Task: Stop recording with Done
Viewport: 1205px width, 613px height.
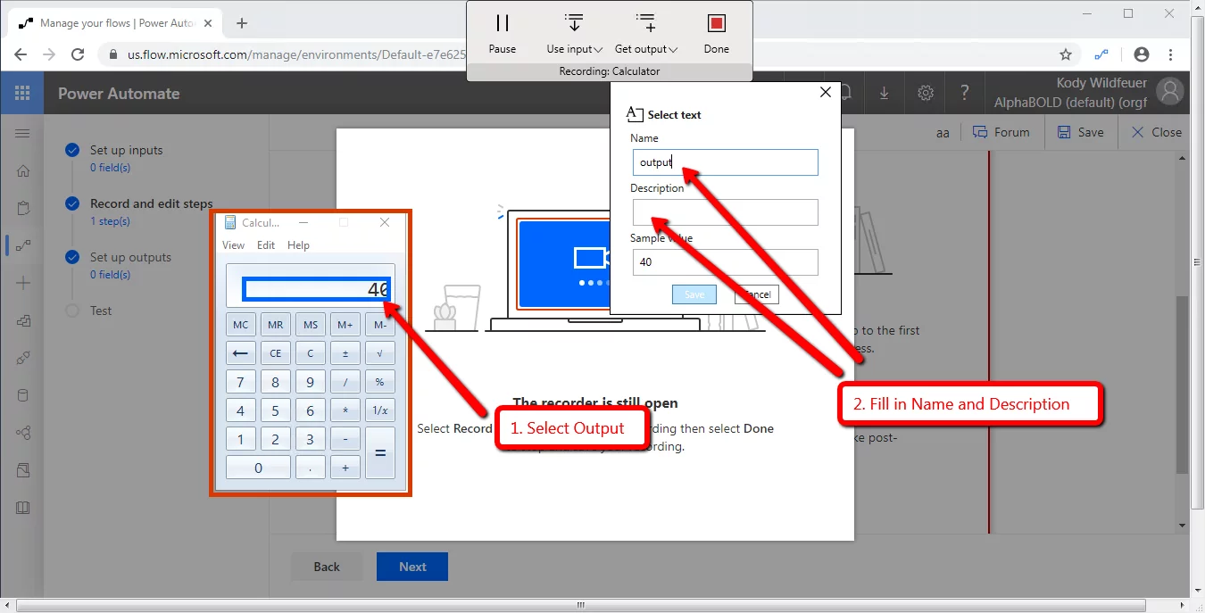Action: [716, 34]
